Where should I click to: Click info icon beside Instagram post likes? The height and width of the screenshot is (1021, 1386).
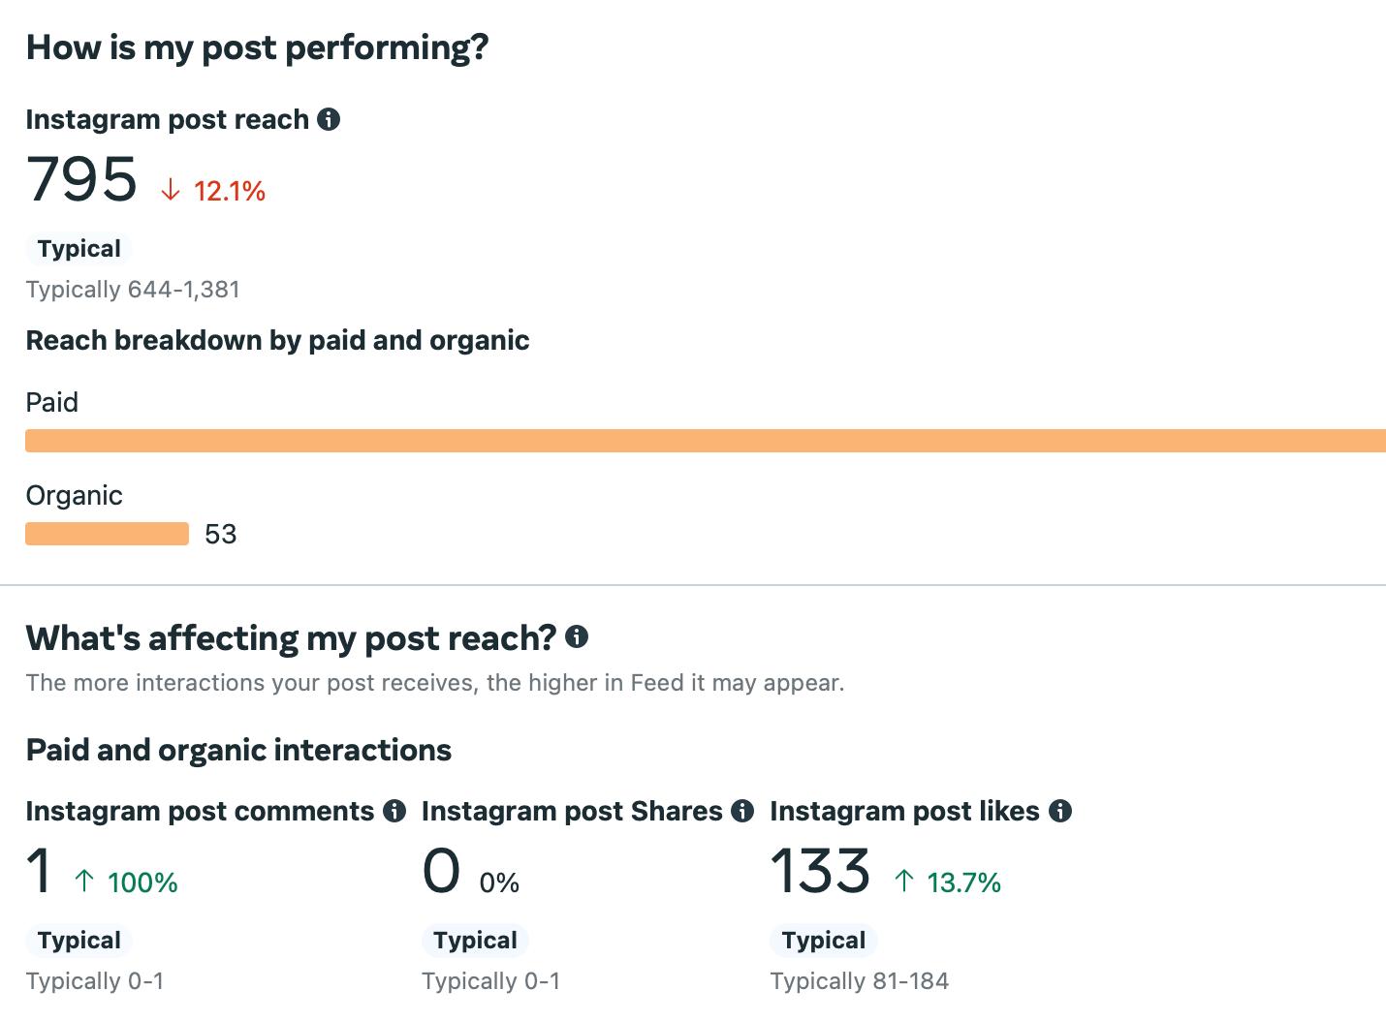1060,811
